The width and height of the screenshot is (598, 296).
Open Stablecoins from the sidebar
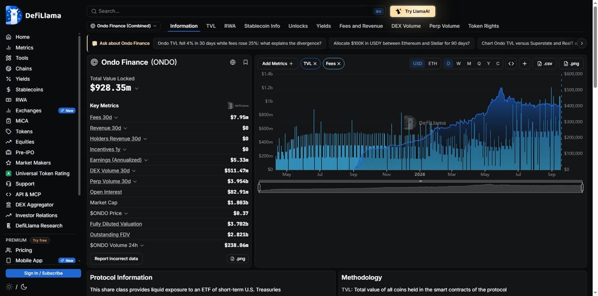click(x=29, y=90)
